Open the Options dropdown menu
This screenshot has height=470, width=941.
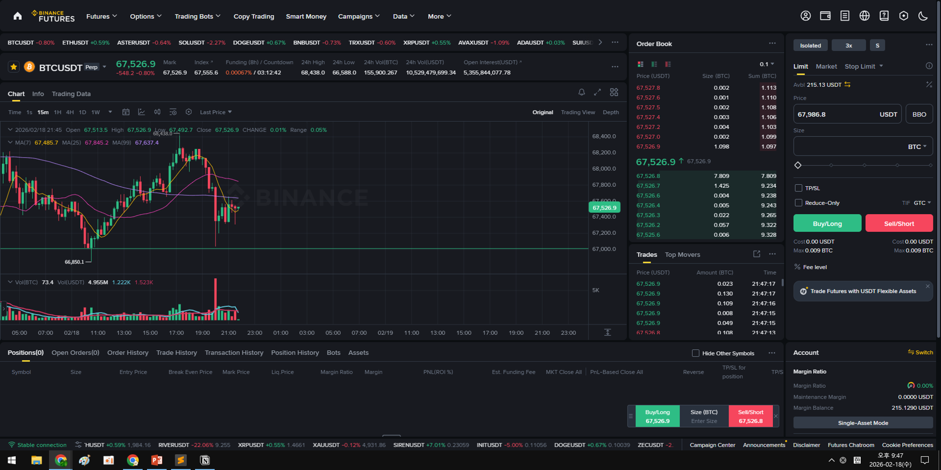click(x=146, y=16)
